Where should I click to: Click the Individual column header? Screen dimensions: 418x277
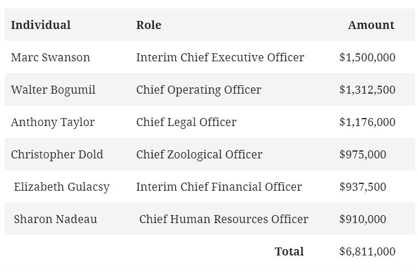click(41, 25)
